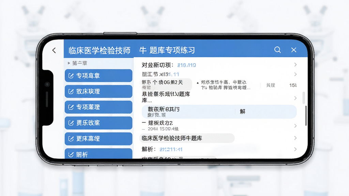Image resolution: width=349 pixels, height=196 pixels.
Task: Open the chevron on 临床医学检验技师牛题库 row
Action: point(295,138)
